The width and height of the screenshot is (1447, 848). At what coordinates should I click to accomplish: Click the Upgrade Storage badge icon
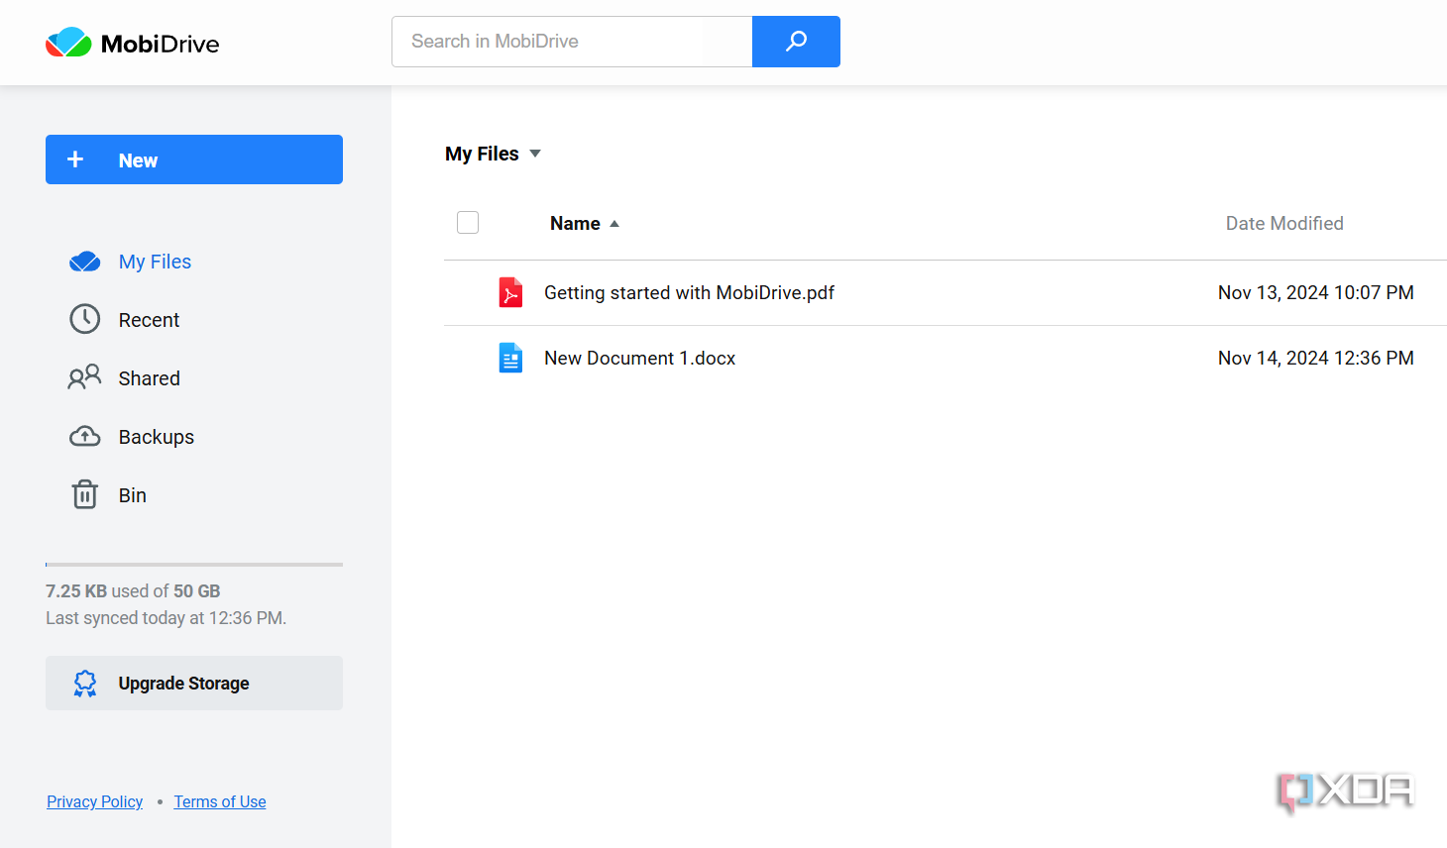85,683
